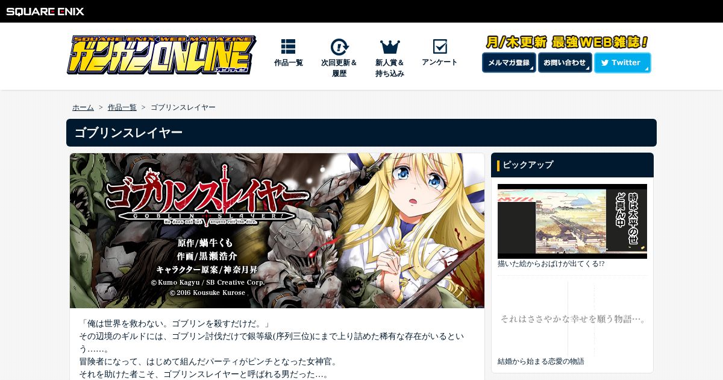Click the アンケート navigation label
The image size is (723, 380).
click(x=440, y=62)
